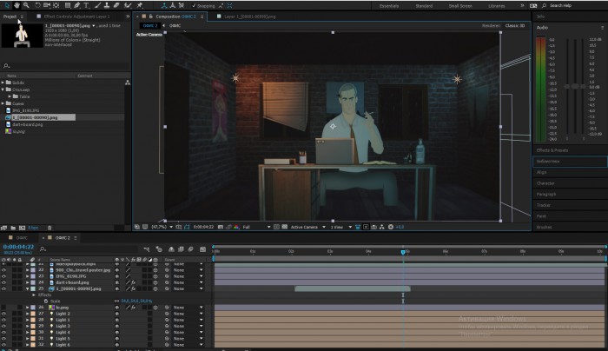Collapse layer 25 1_[00001-00090].png properties
Screen dimensions: 608x351
coord(28,288)
